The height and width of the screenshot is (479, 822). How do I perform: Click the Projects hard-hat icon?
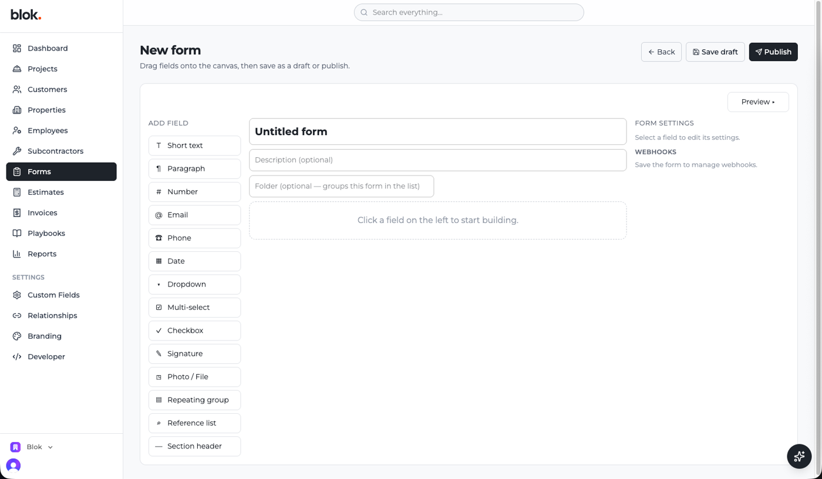(17, 69)
